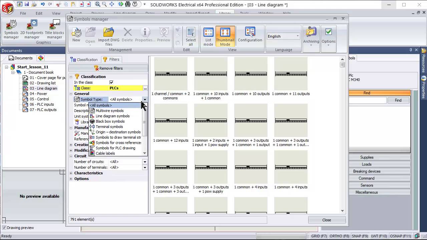Click the Resources side tab icon
Screen dimensions: 427x240
click(x=424, y=51)
